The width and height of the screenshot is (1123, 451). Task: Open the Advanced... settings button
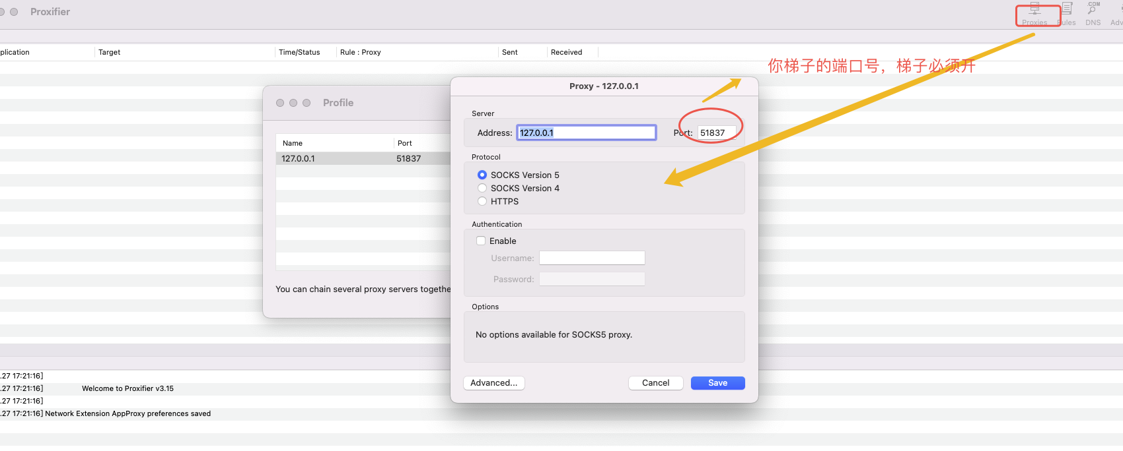pyautogui.click(x=493, y=383)
